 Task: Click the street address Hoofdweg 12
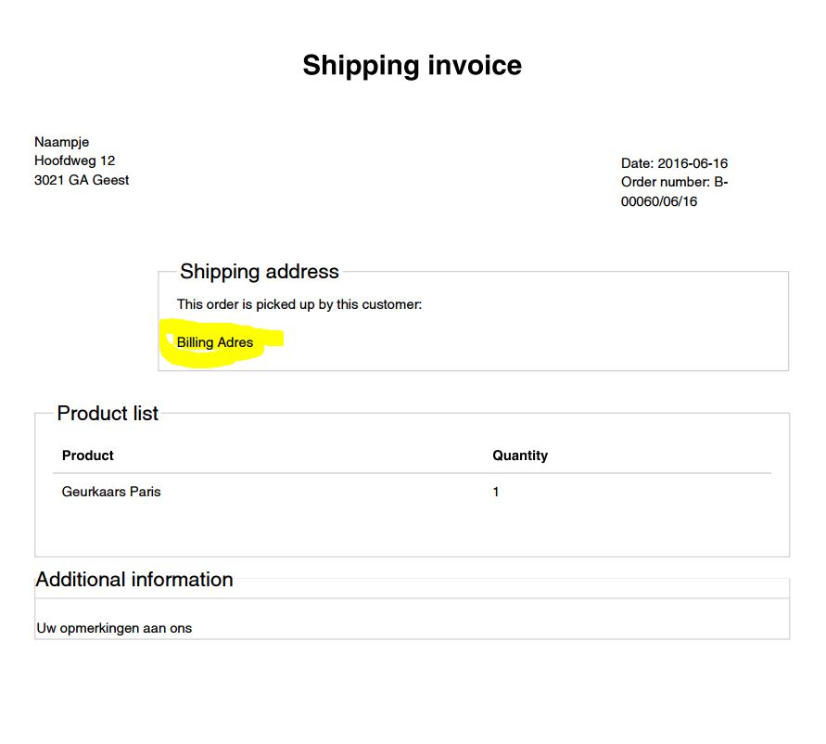(x=74, y=161)
